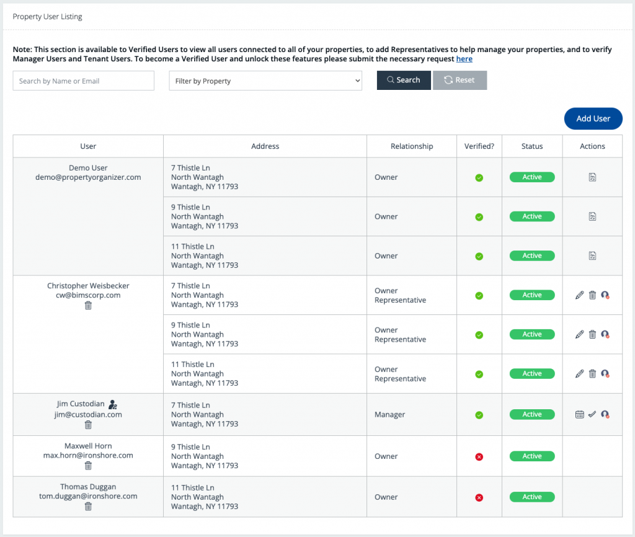The image size is (635, 537).
Task: Edit Christopher Weisbecker's 7 Thistle Ln role
Action: coord(580,295)
